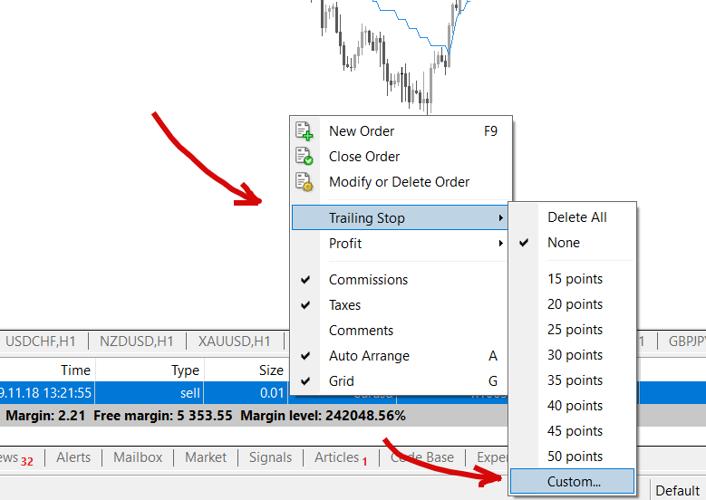This screenshot has height=500, width=706.
Task: Choose Close Order in the context menu
Action: 401,156
